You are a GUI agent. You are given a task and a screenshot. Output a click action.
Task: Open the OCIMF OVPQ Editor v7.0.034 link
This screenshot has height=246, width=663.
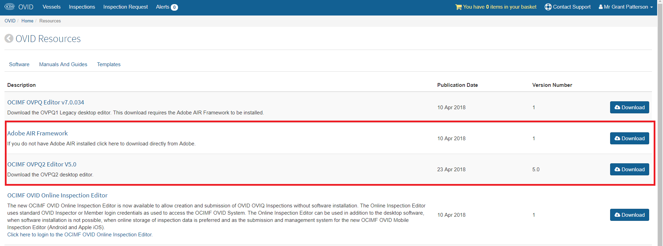46,102
